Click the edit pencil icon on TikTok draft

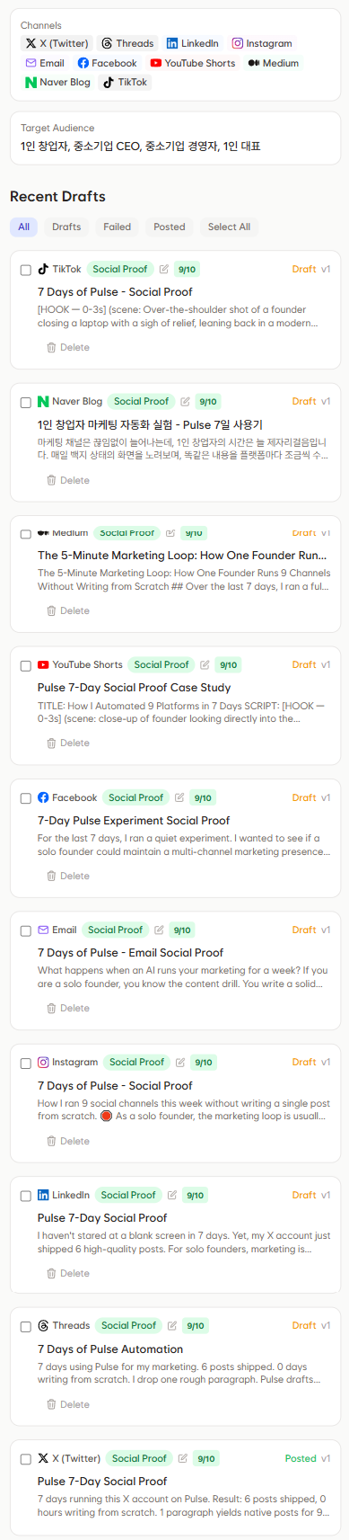(x=164, y=269)
